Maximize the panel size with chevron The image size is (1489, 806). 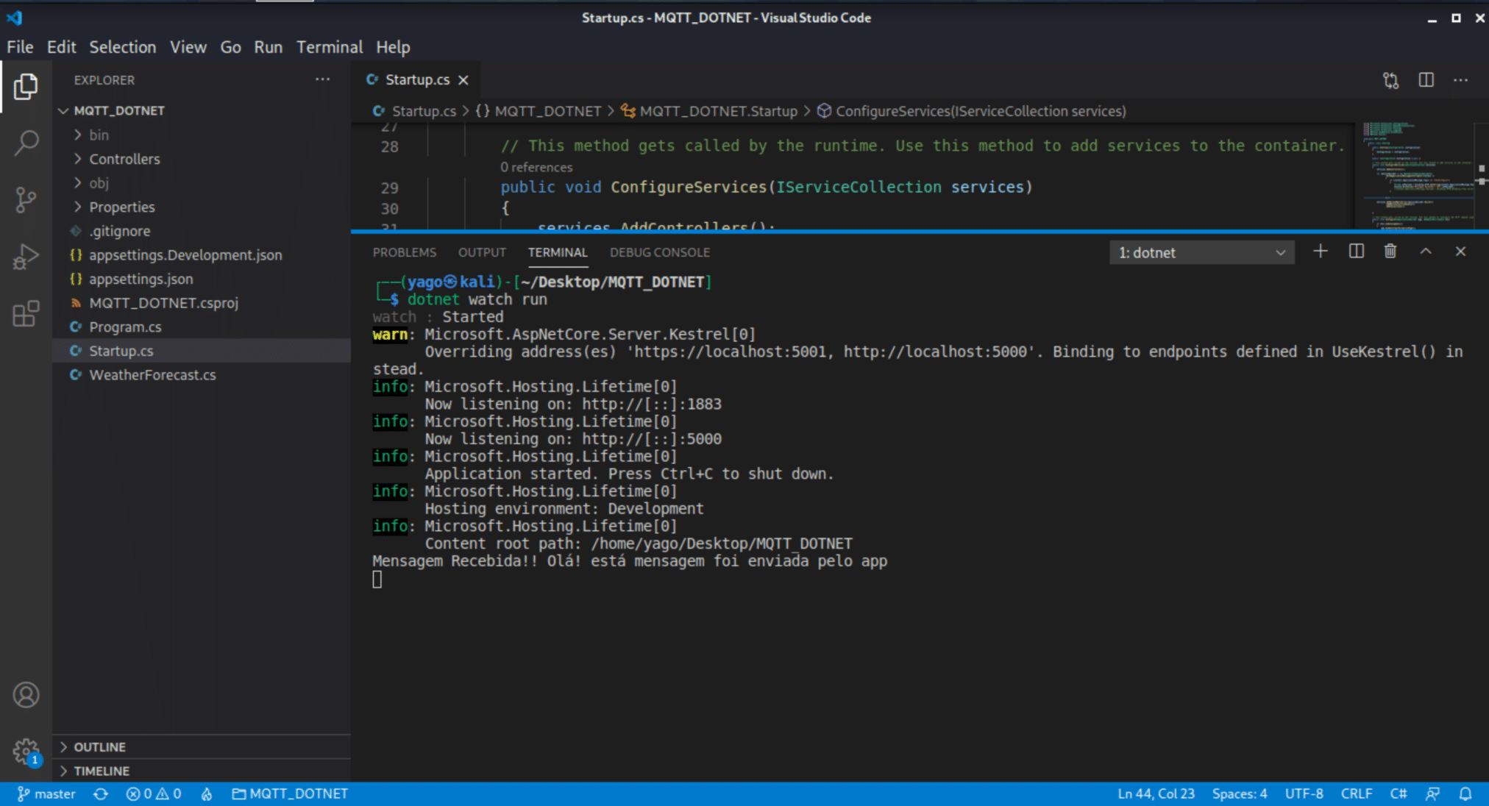(1425, 252)
